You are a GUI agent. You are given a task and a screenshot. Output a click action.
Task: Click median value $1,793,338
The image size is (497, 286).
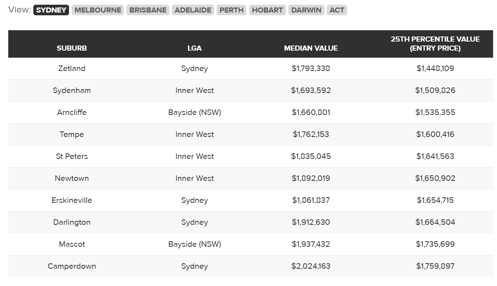point(311,68)
